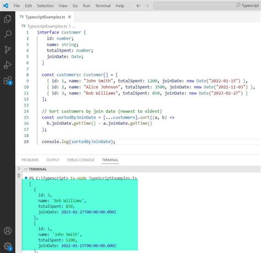Open Source Control view
Image resolution: width=261 pixels, height=253 pixels.
(x=8, y=49)
